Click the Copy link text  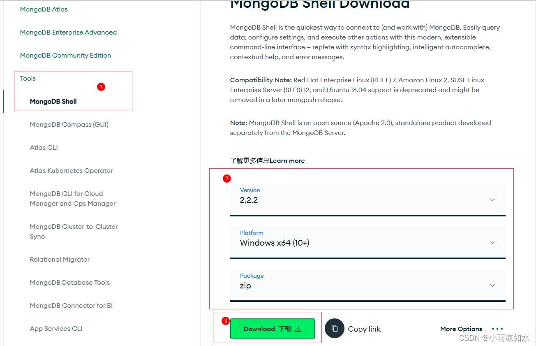pos(364,329)
